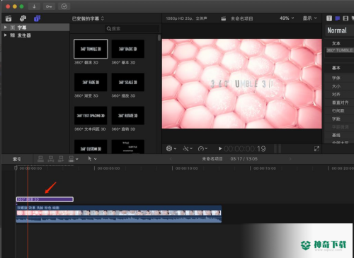
Task: Click the insert clip edit icon
Action: point(51,159)
